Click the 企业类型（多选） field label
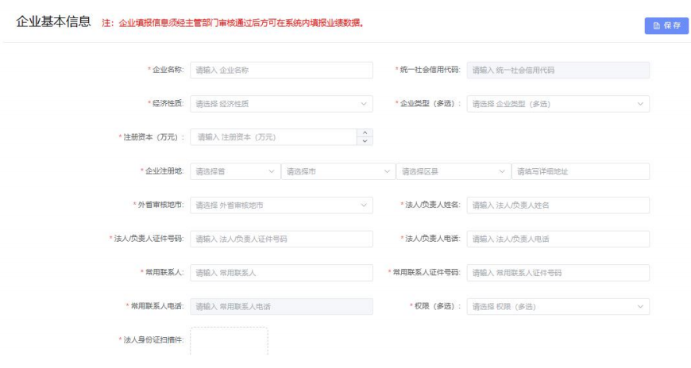The height and width of the screenshot is (368, 691). (x=428, y=103)
